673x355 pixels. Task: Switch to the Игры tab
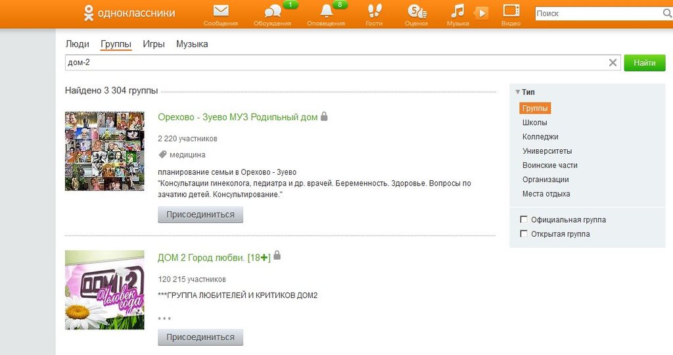154,44
